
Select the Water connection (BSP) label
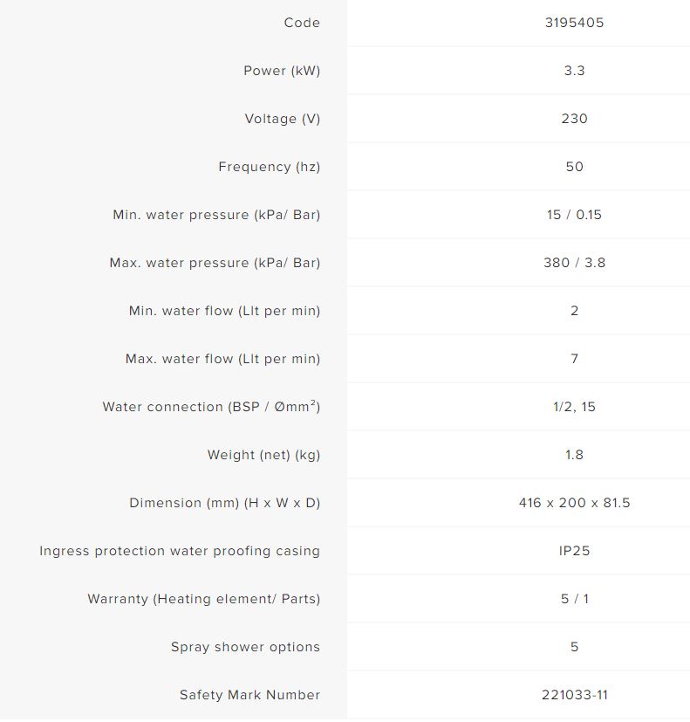coord(211,407)
